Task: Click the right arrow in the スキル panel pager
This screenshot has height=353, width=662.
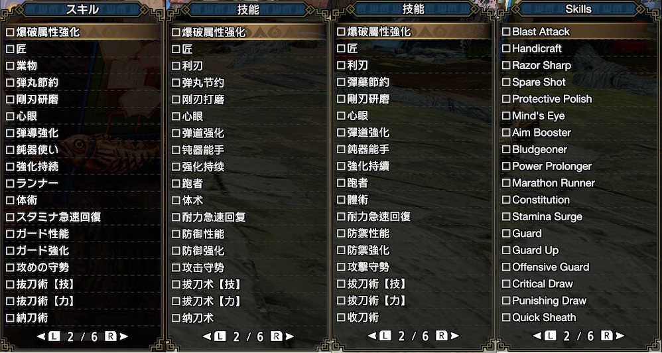Action: (123, 336)
